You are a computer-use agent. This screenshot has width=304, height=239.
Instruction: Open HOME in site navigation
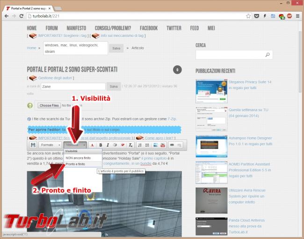coord(32,28)
